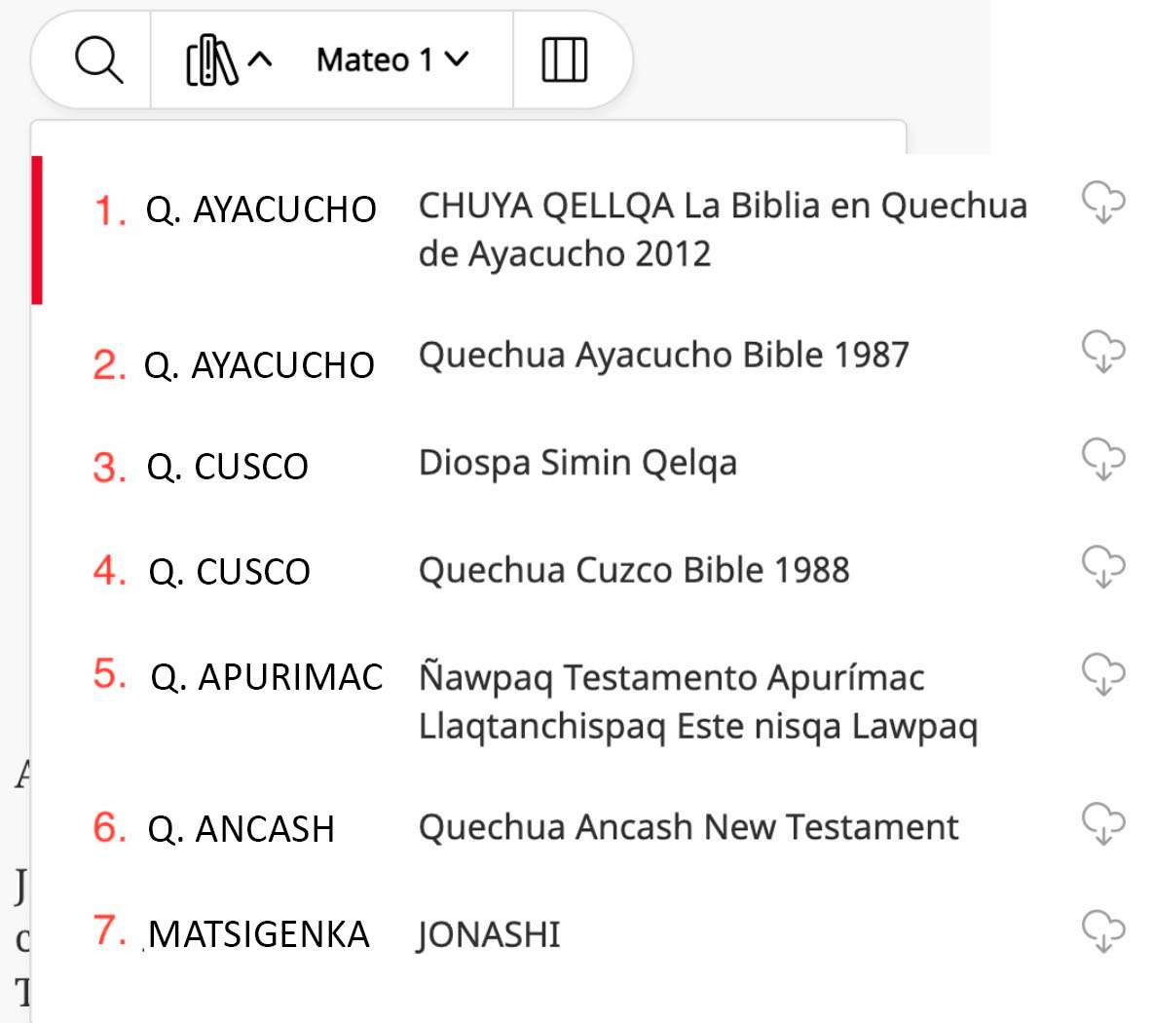This screenshot has width=1153, height=1023.
Task: Download the JONASHI Matsigenka version
Action: (1103, 932)
